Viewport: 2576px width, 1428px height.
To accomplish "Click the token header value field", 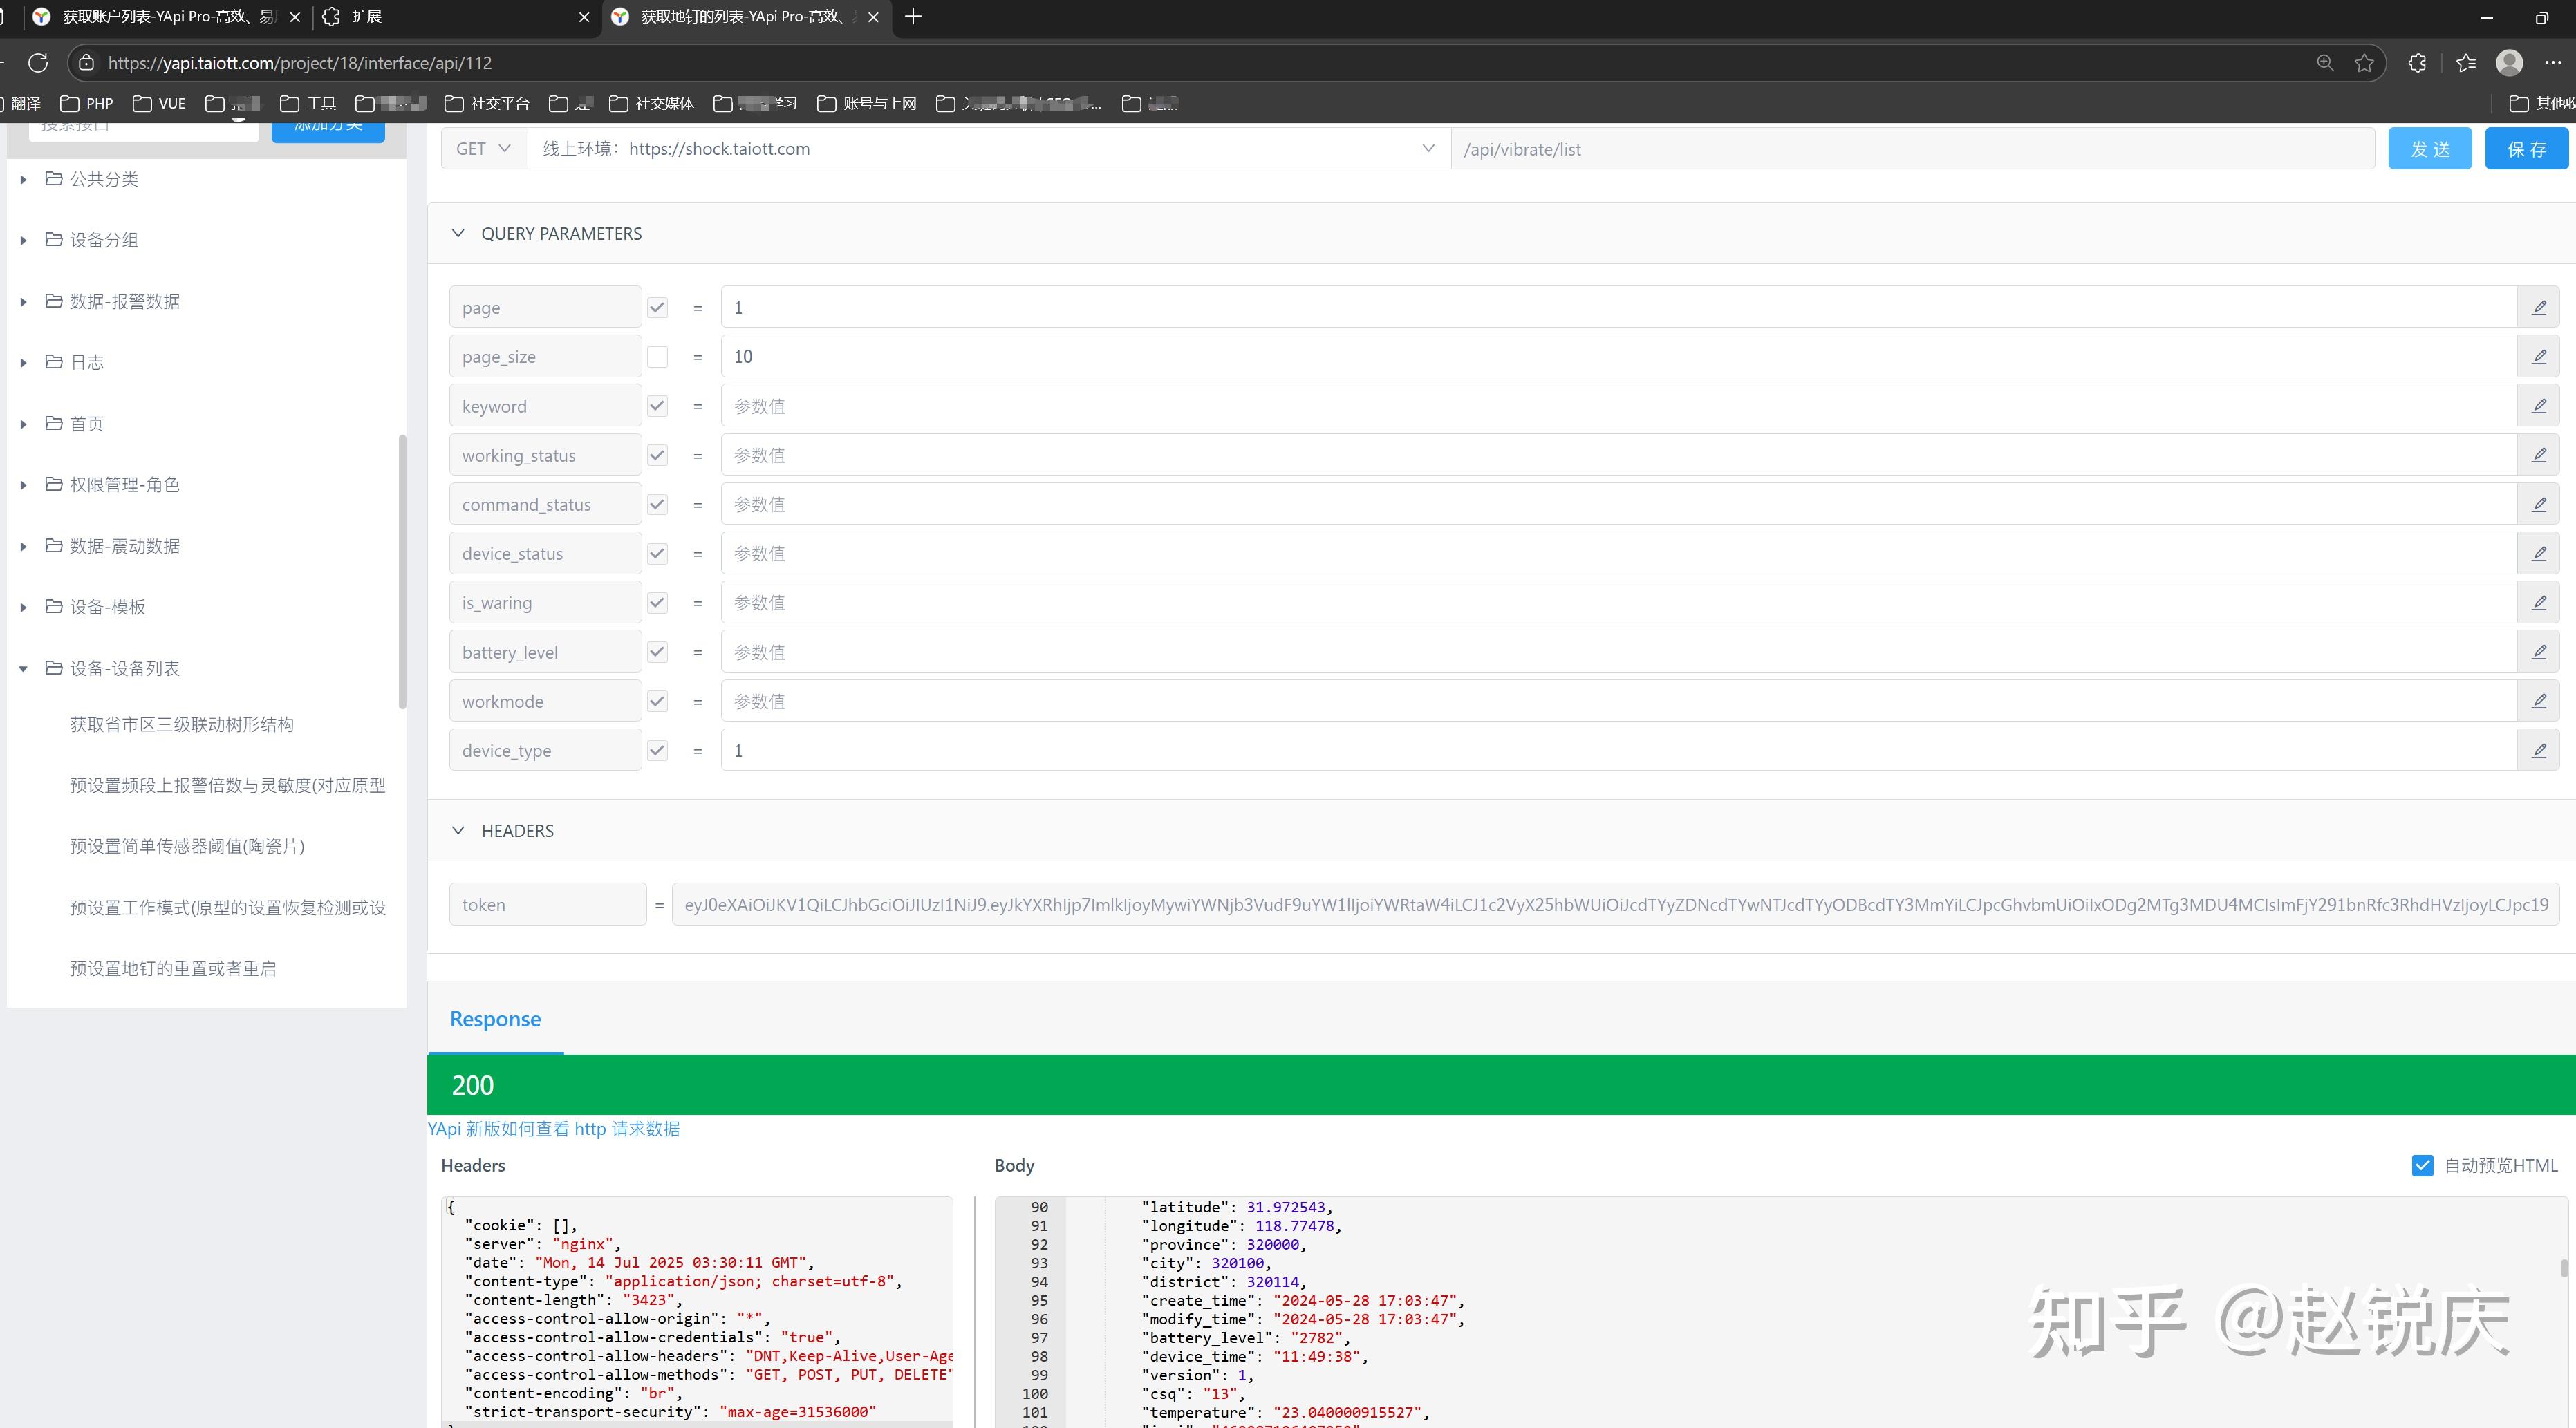I will coord(1615,904).
